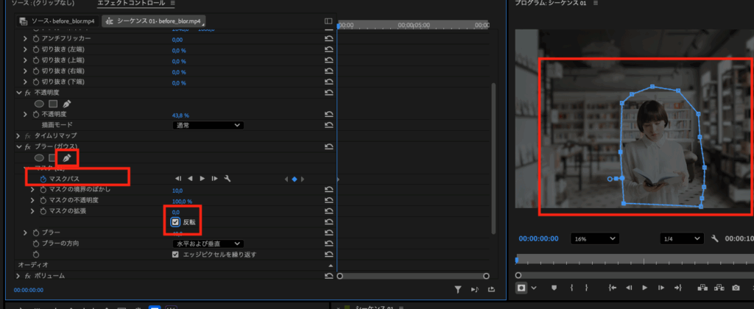Open the 16% zoom level dropdown
Screen dimensions: 754x309
click(x=593, y=239)
